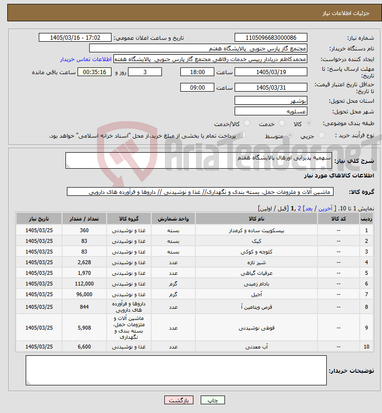Click the goods group field
Screen dimensions: 382x413
200,192
